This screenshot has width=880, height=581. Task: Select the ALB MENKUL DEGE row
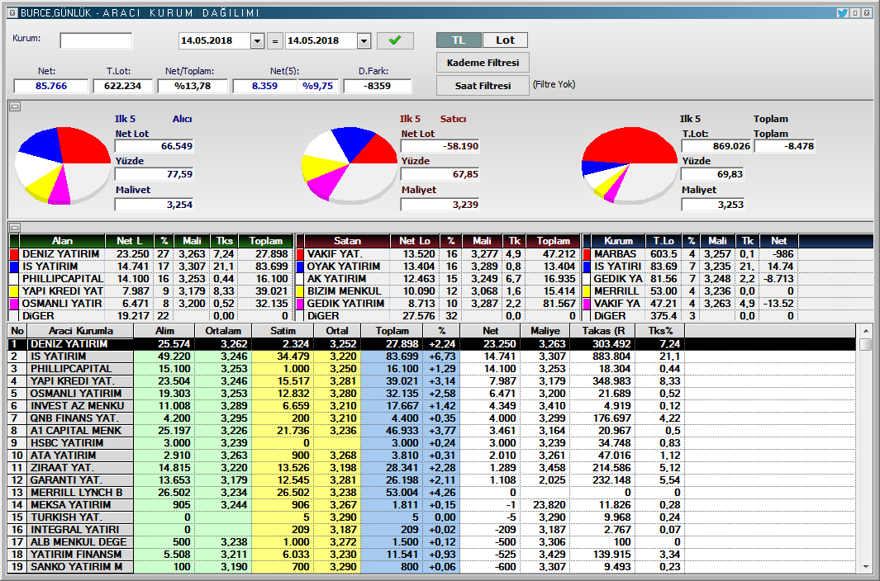click(x=432, y=541)
